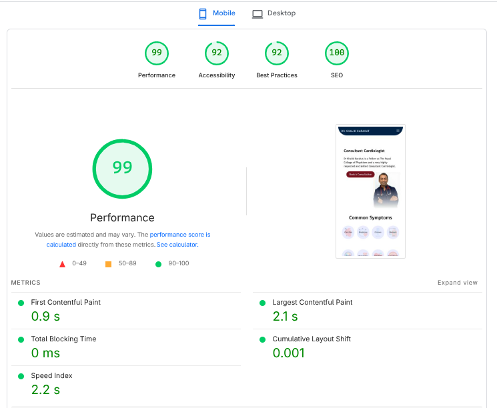Click the SEO score gauge 100
The height and width of the screenshot is (408, 497).
[x=337, y=53]
